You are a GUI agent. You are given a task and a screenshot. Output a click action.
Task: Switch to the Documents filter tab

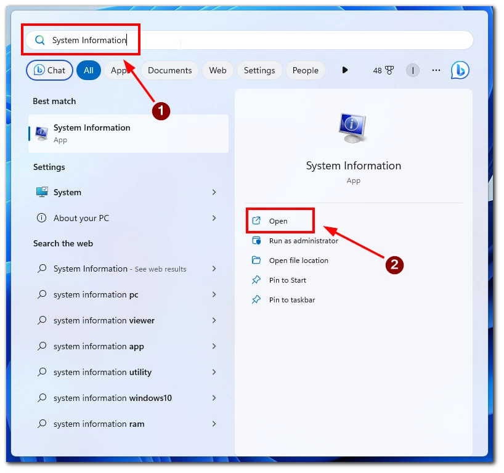[169, 70]
